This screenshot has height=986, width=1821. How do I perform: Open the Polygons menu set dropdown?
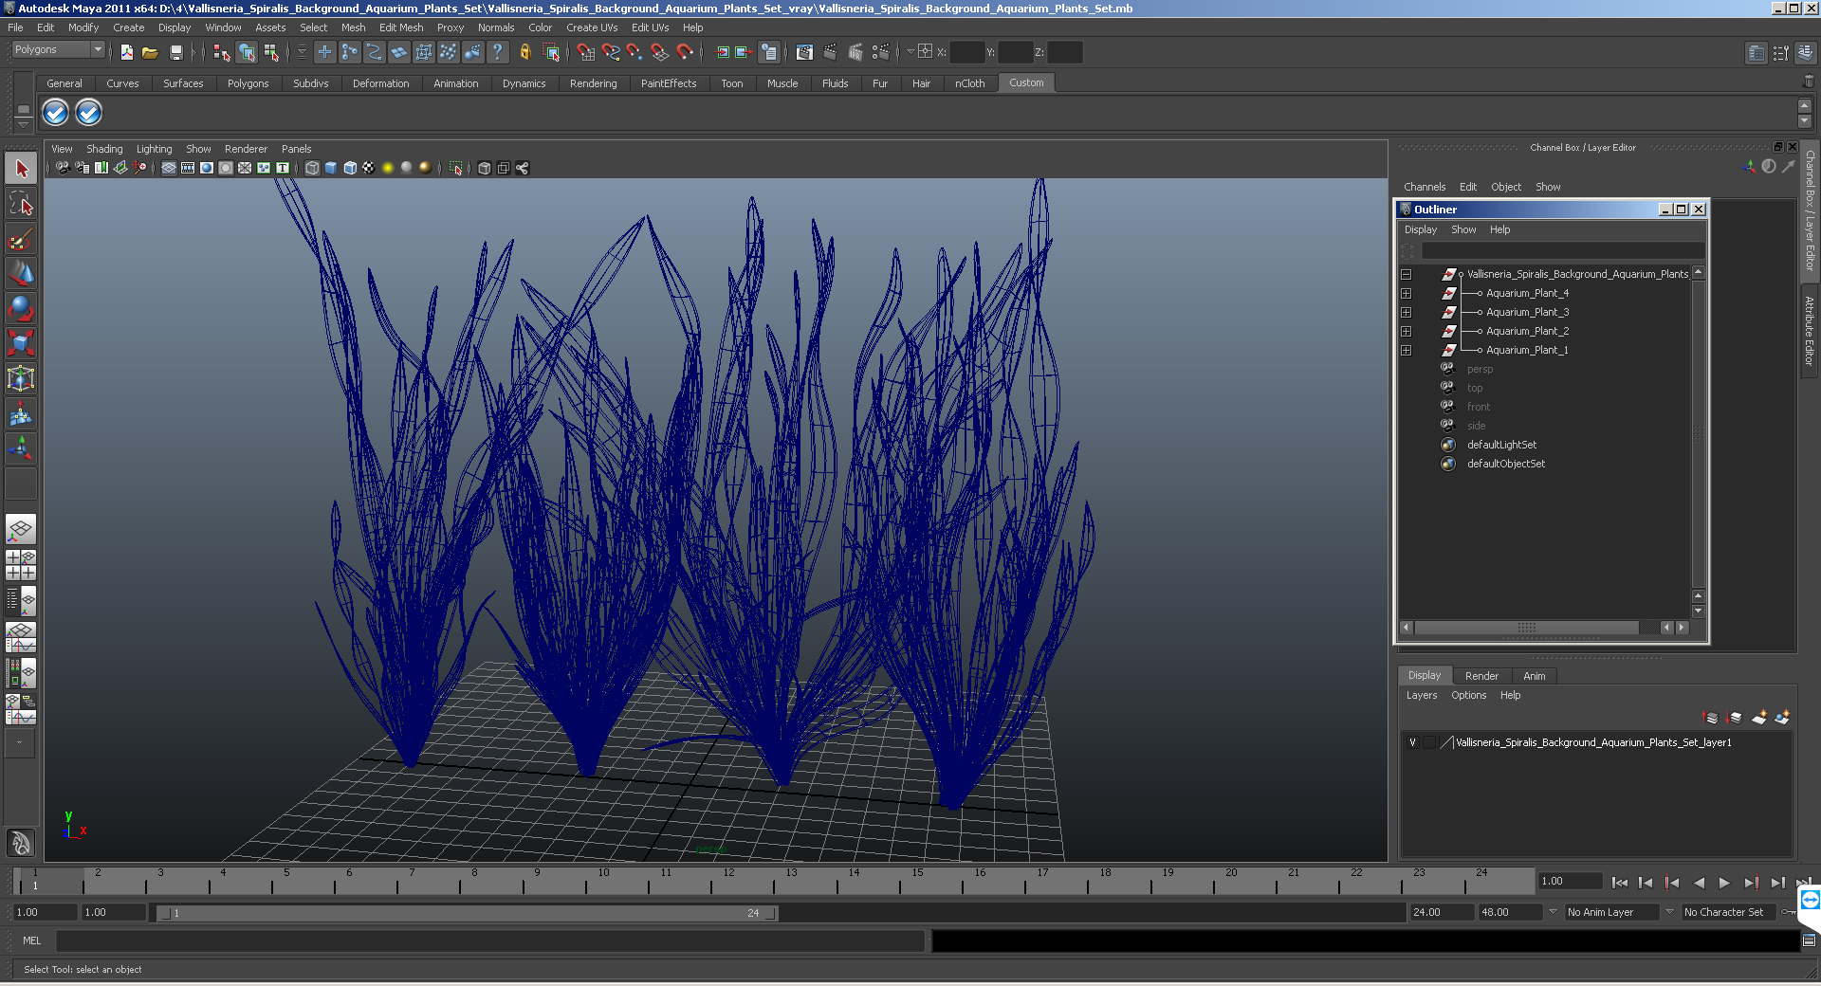58,49
